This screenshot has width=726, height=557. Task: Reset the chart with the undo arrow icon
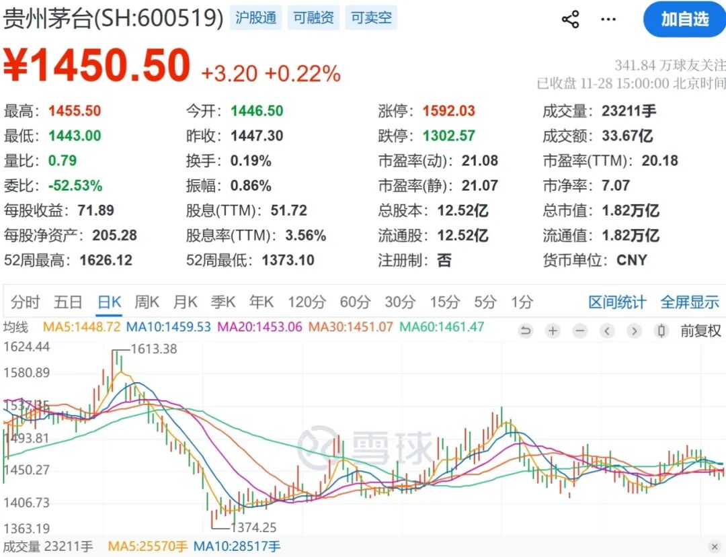click(526, 331)
